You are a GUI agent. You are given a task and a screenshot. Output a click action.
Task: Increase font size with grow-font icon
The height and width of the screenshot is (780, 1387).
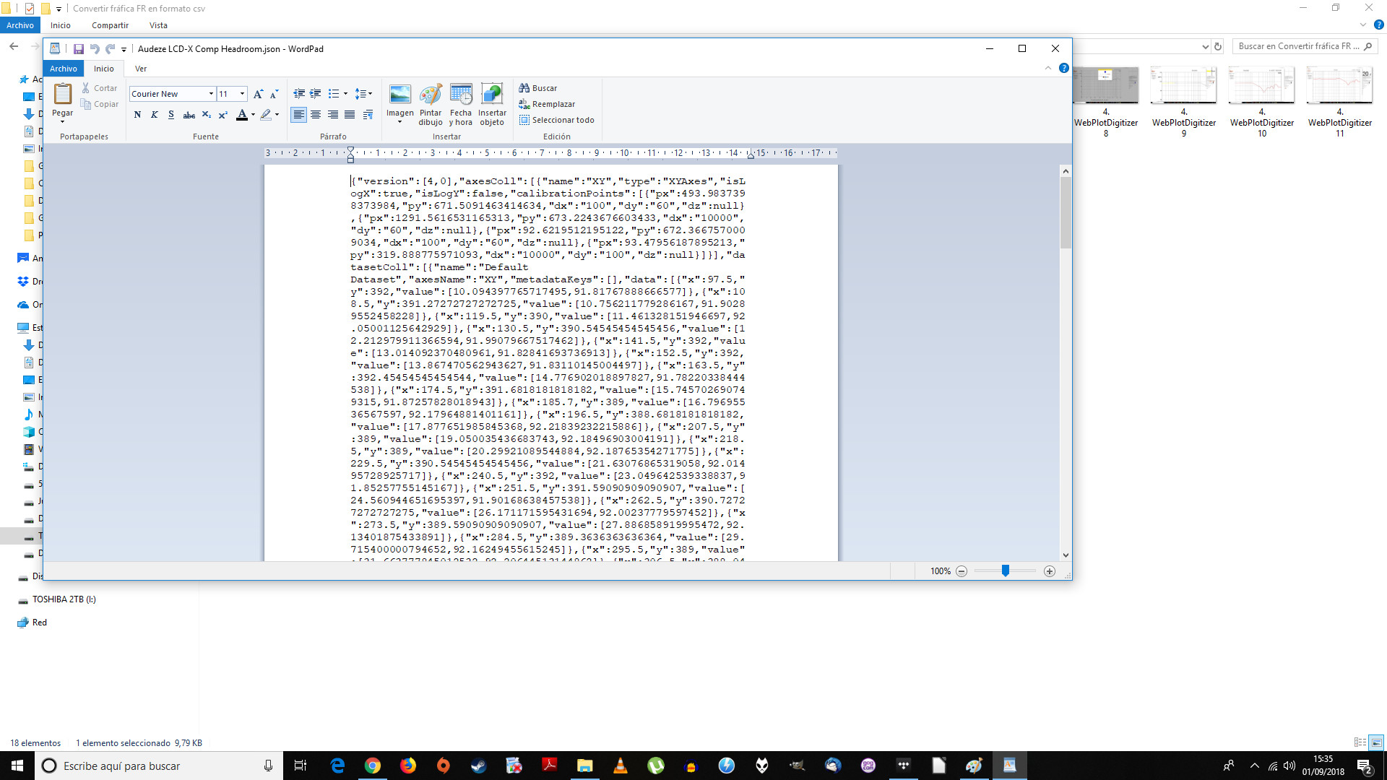point(258,94)
